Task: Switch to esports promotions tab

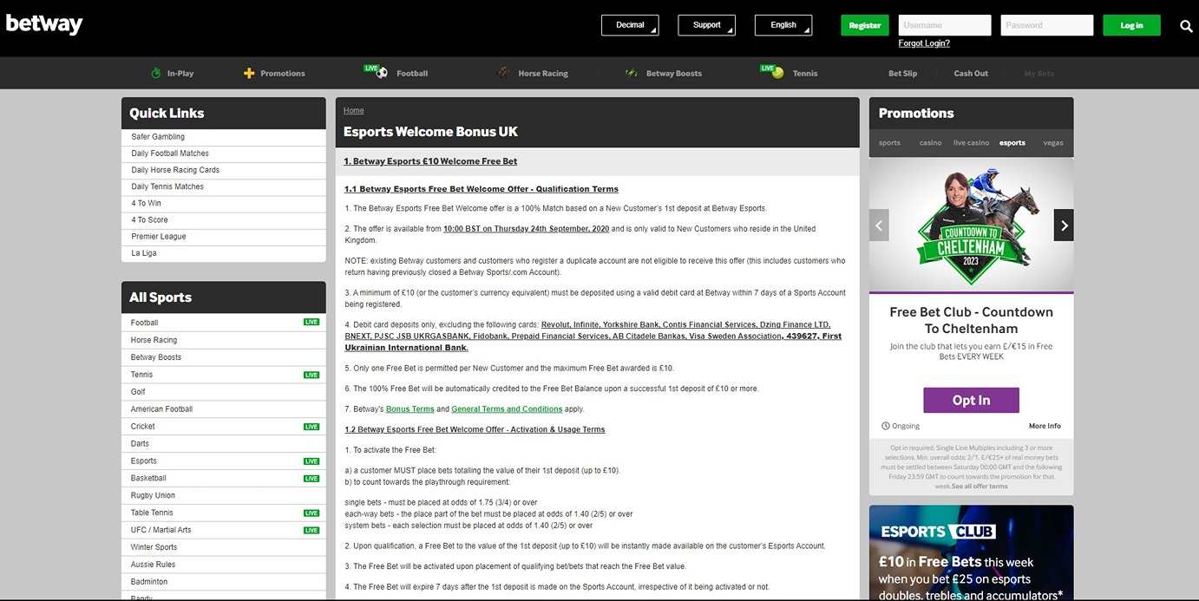Action: click(x=1012, y=143)
